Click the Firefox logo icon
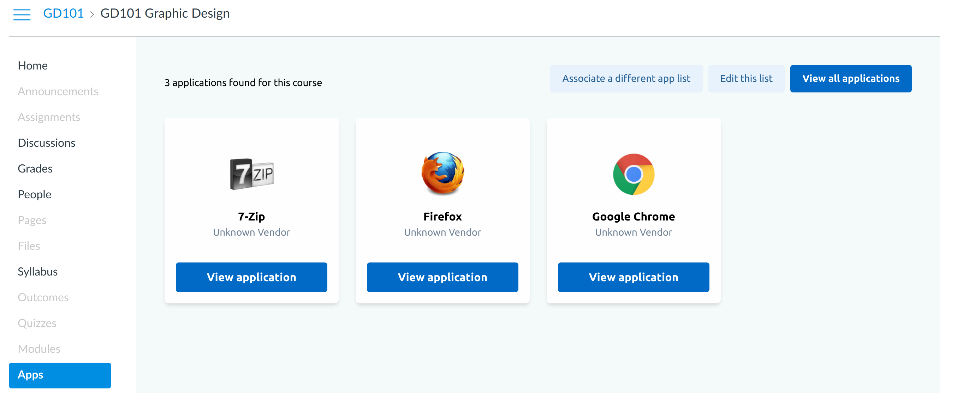The width and height of the screenshot is (957, 393). coord(442,173)
